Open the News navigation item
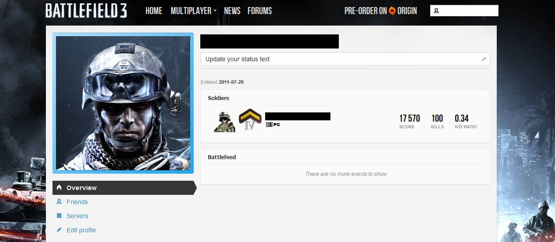Screen dimensions: 555x242 (232, 11)
